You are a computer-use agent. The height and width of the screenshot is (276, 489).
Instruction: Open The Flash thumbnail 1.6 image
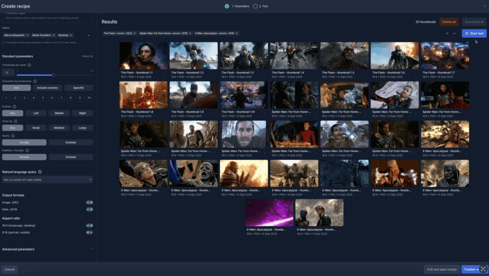click(x=394, y=56)
